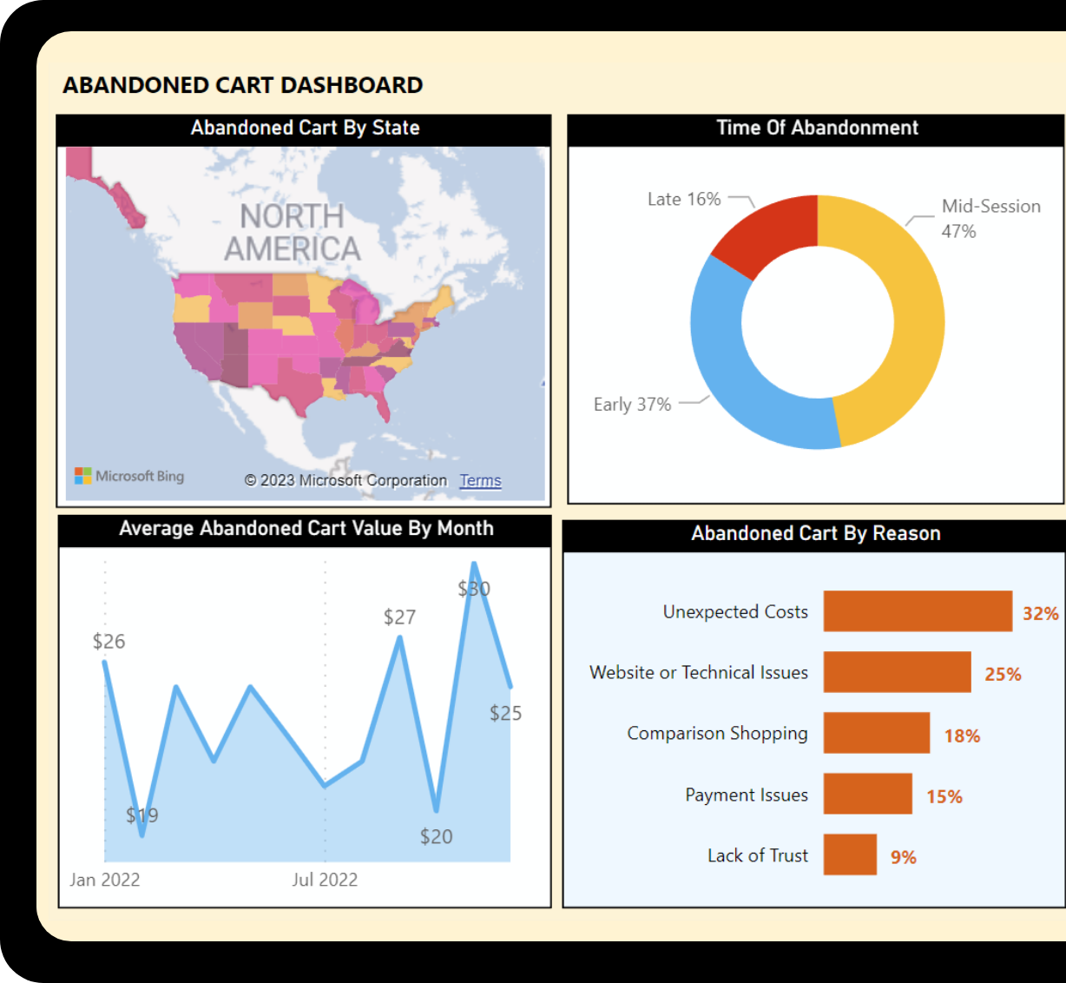Screen dimensions: 1066x983
Task: Click the '$25' data label on line chart
Action: tap(506, 713)
